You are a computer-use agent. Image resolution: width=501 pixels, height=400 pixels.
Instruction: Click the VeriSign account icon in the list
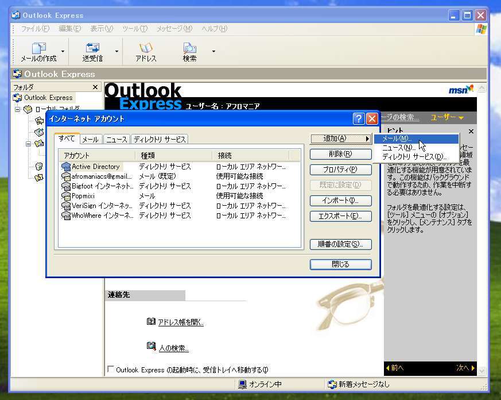pyautogui.click(x=66, y=206)
